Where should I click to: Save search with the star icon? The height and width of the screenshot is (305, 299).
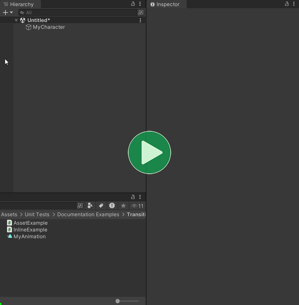123,206
